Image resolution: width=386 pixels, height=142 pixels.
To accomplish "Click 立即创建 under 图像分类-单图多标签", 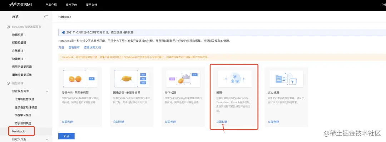I will 119,122.
